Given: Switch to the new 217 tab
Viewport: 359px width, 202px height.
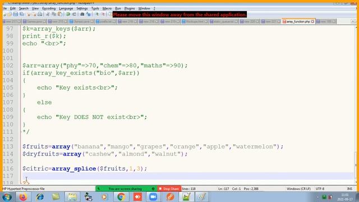Looking at the screenshot, I should tap(12, 21).
